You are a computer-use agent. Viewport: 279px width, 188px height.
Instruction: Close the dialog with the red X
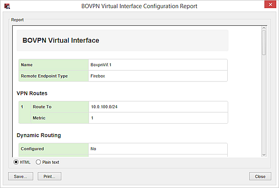270,5
